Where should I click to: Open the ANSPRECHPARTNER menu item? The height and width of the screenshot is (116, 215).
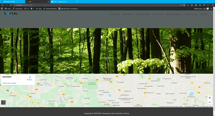(x=174, y=14)
